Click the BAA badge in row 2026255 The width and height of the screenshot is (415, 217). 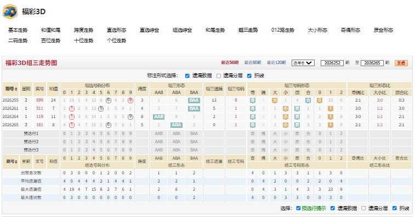(194, 101)
